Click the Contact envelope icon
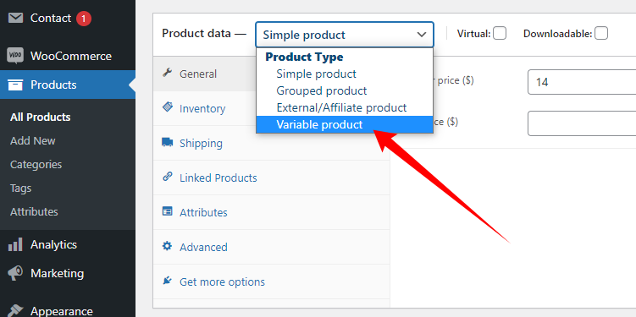 [x=15, y=19]
